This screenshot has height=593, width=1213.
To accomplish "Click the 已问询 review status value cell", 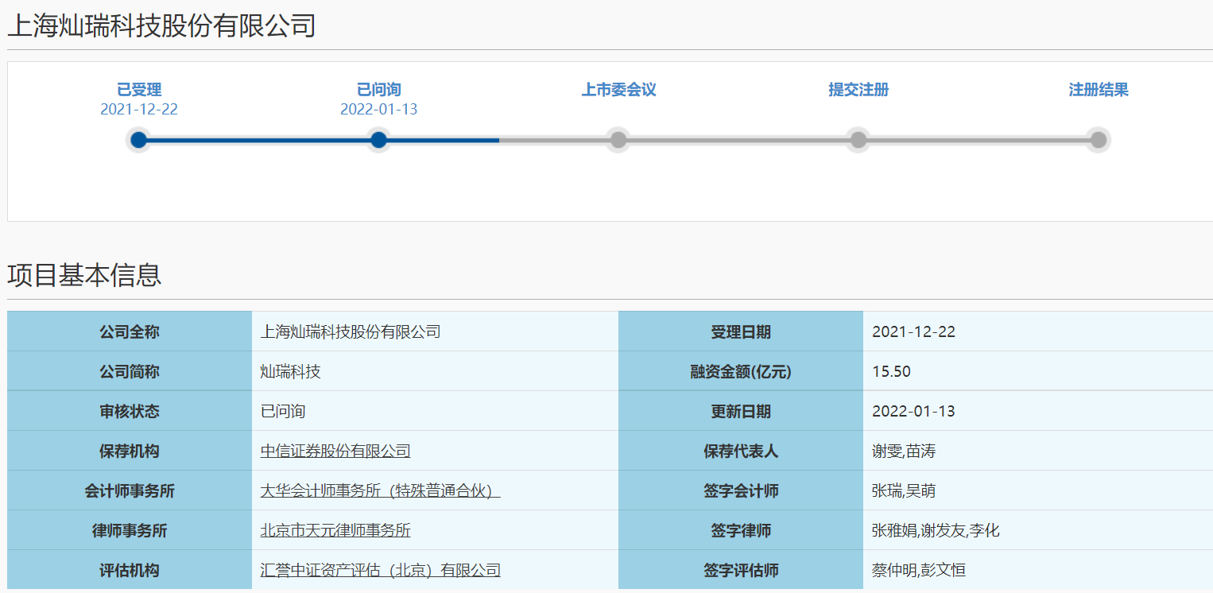I will pyautogui.click(x=435, y=411).
